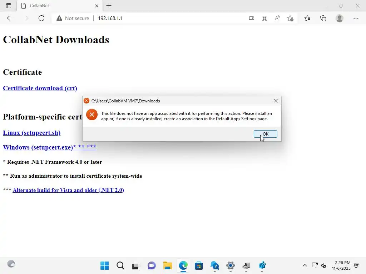Open the widgets weather icon

tap(11, 264)
